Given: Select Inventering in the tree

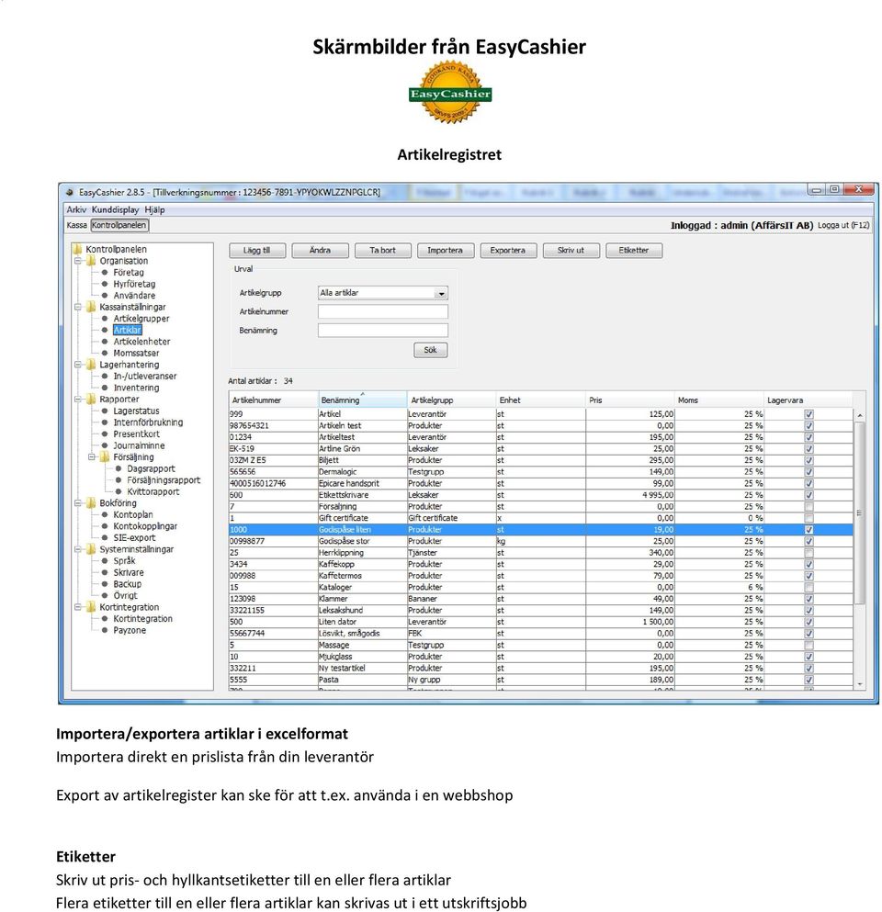Looking at the screenshot, I should tap(136, 388).
